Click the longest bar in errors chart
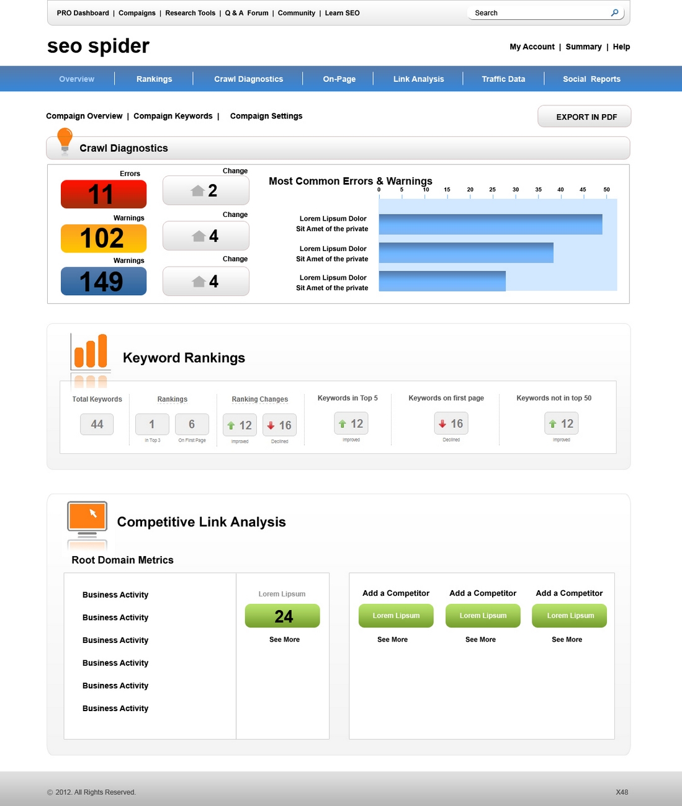The image size is (682, 806). (490, 224)
